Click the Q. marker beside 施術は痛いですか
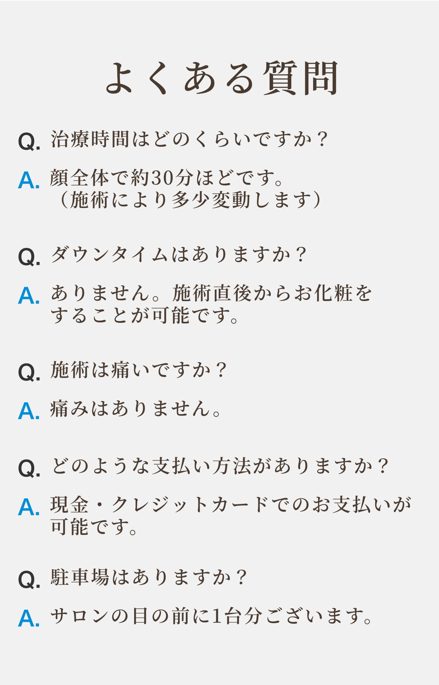The image size is (439, 685). (29, 372)
